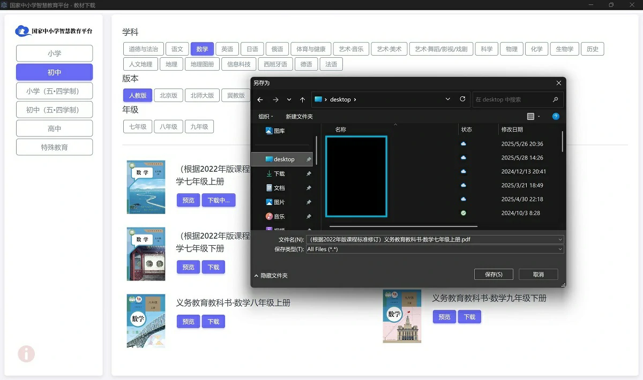Refresh the desktop folder listing
The image size is (643, 380).
pyautogui.click(x=462, y=99)
